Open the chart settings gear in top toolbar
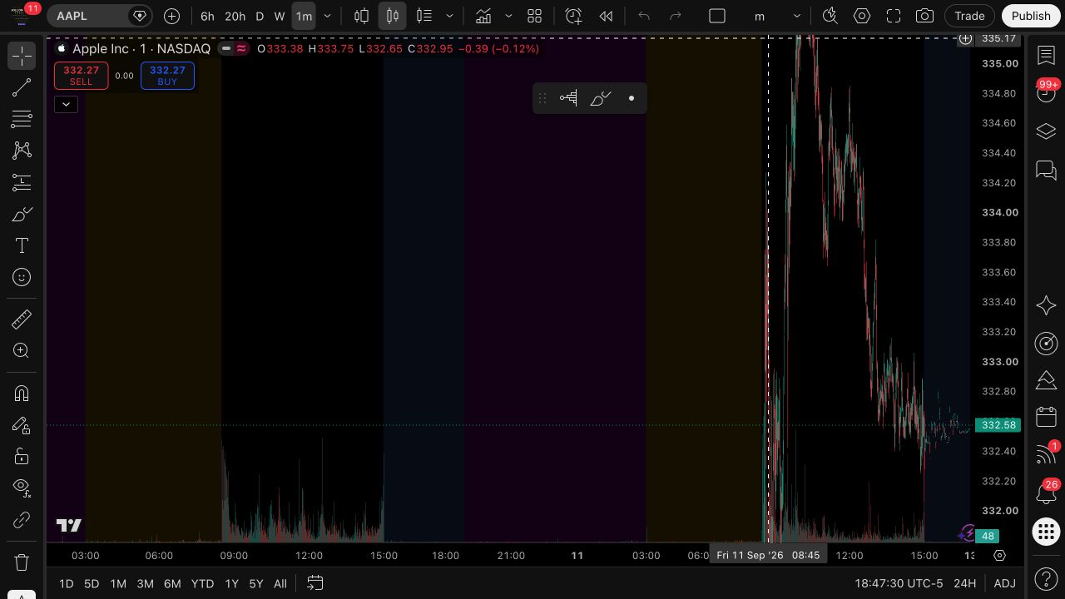Image resolution: width=1065 pixels, height=599 pixels. tap(862, 16)
